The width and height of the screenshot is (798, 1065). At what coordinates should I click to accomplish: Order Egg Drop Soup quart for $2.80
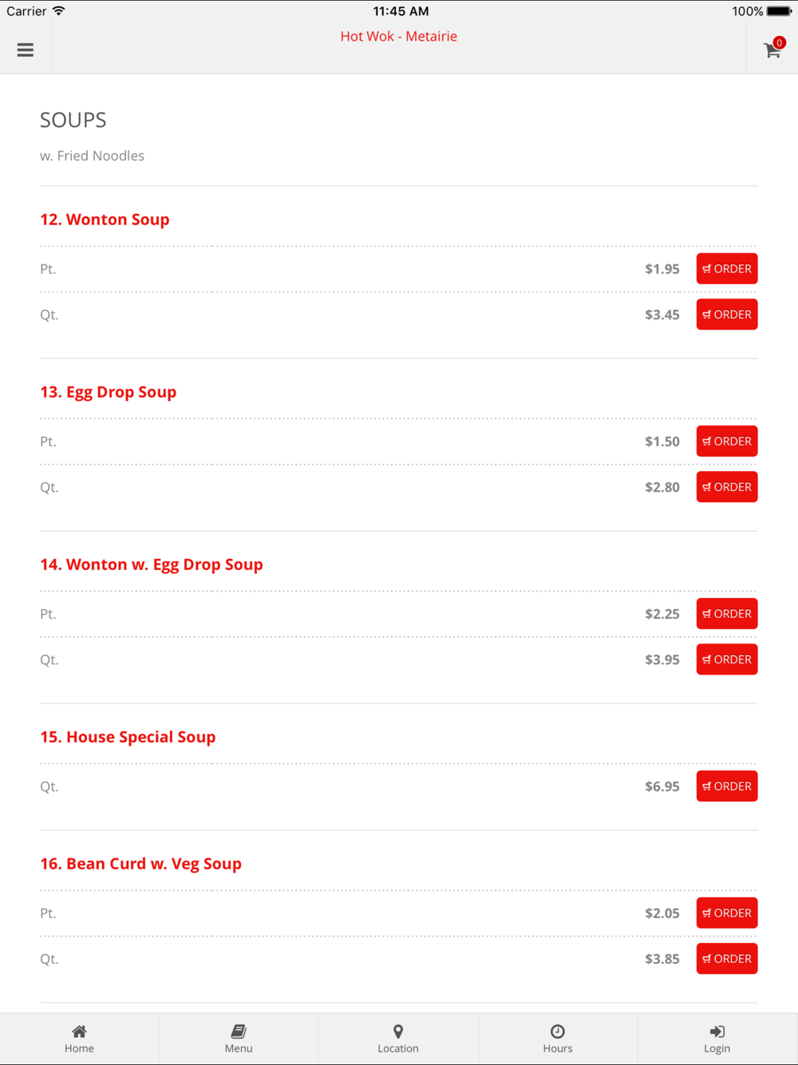point(726,487)
